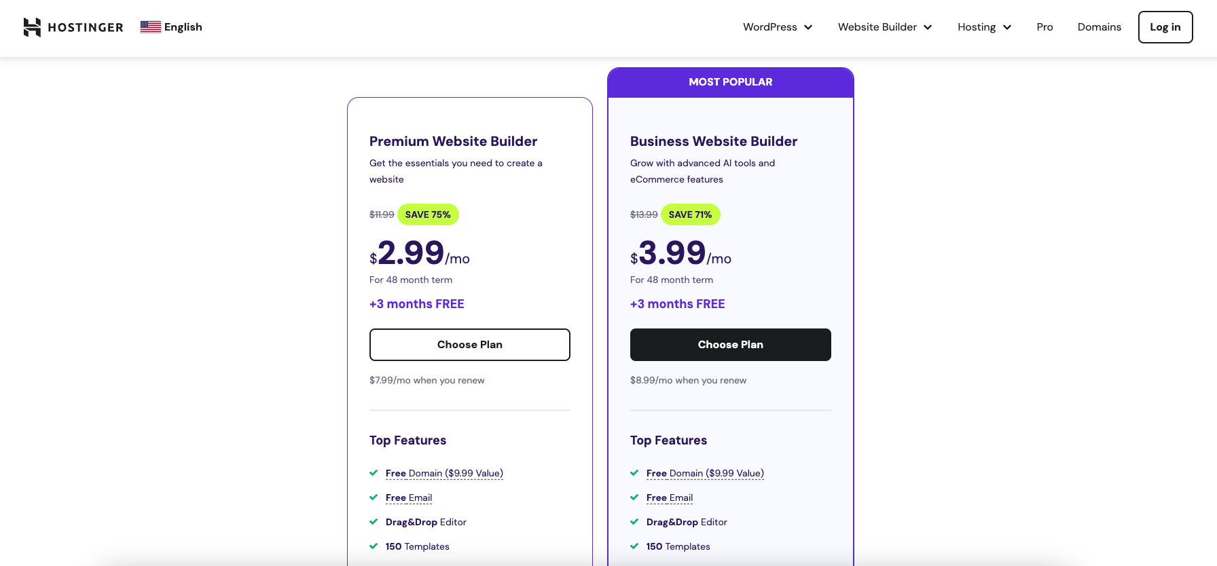The height and width of the screenshot is (566, 1217).
Task: Click the $2.99/mo price
Action: click(x=420, y=253)
